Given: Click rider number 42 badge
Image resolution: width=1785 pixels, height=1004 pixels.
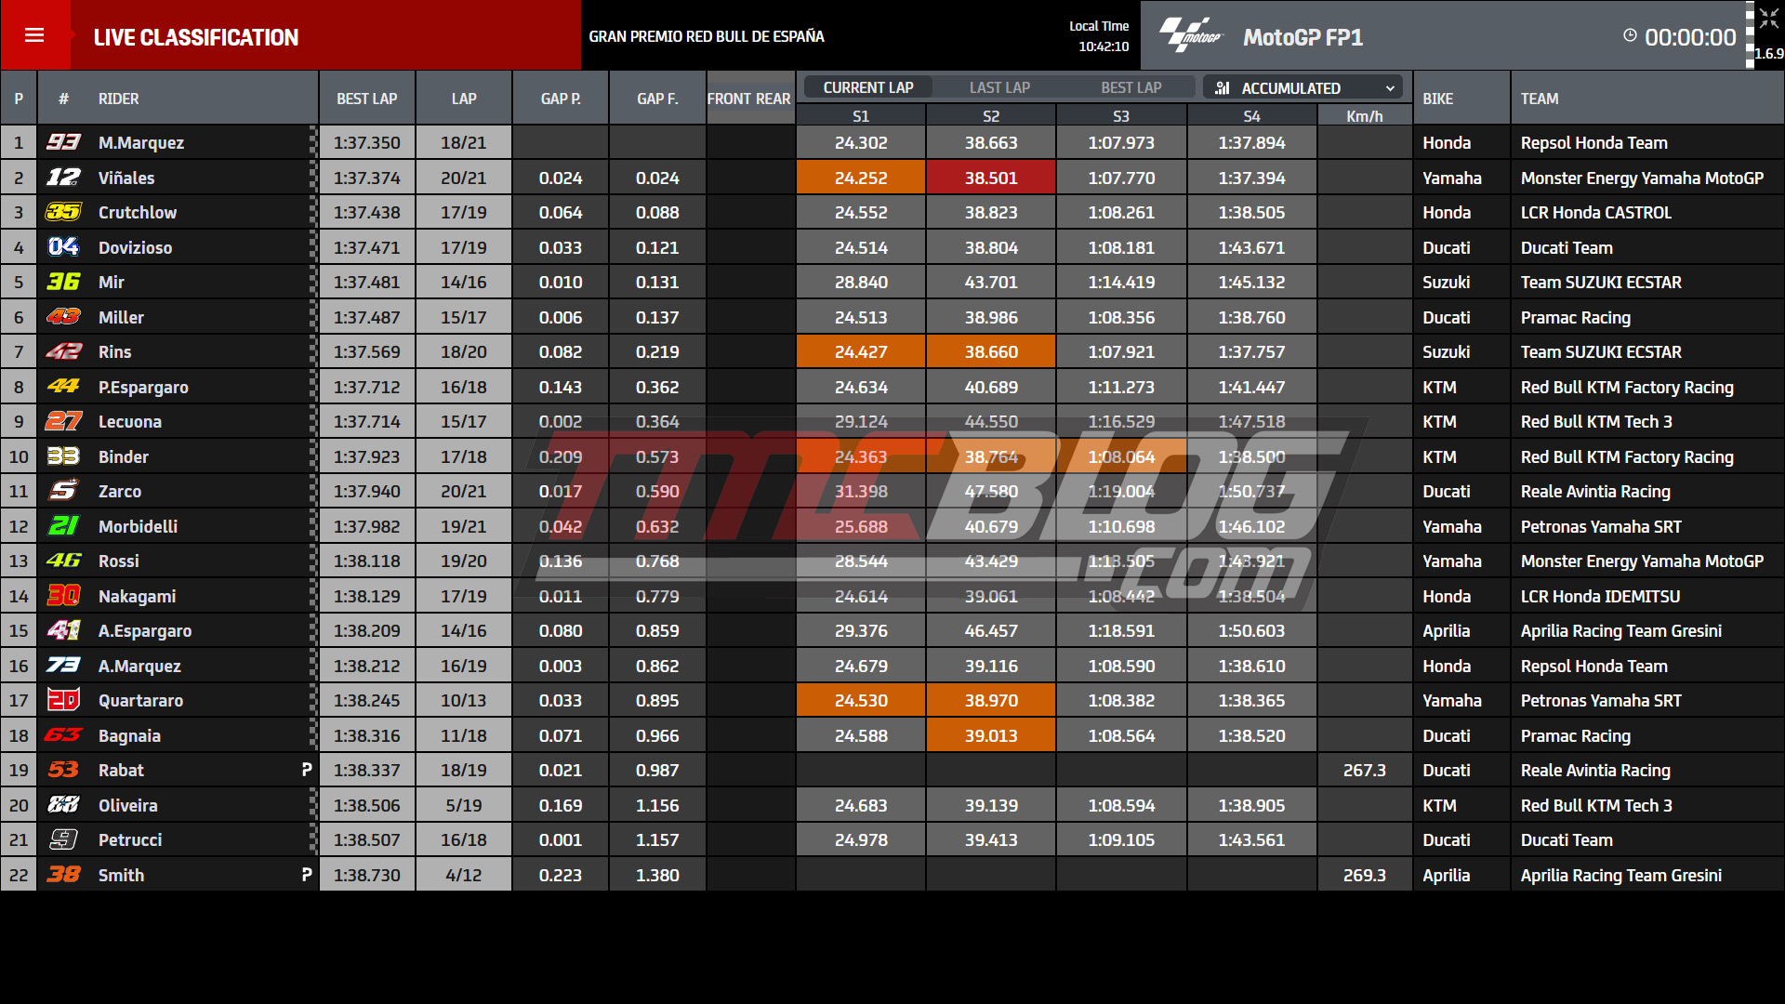Looking at the screenshot, I should tap(63, 351).
